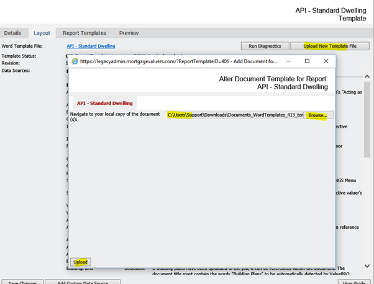
Task: Click the Save Changes button
Action: click(22, 282)
